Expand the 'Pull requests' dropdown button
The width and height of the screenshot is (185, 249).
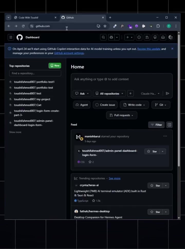pos(122,115)
